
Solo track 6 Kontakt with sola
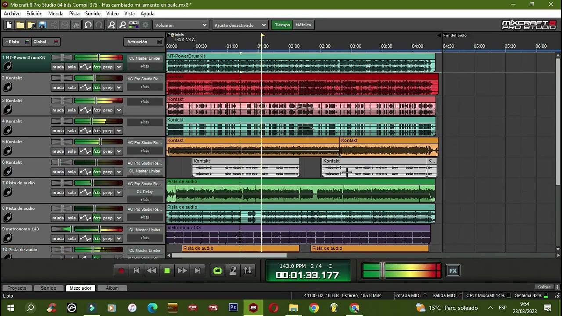(x=72, y=172)
